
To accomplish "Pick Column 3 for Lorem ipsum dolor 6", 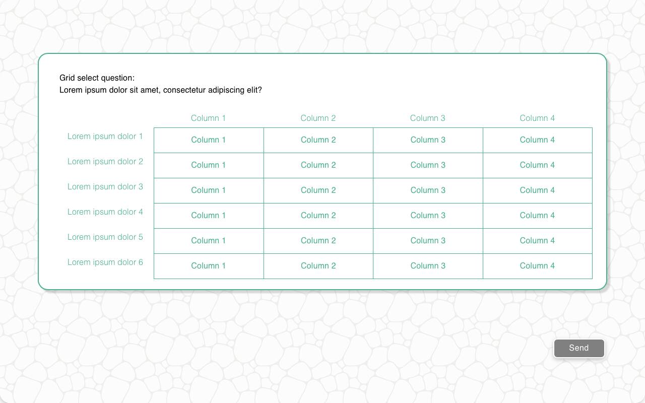I will [428, 266].
